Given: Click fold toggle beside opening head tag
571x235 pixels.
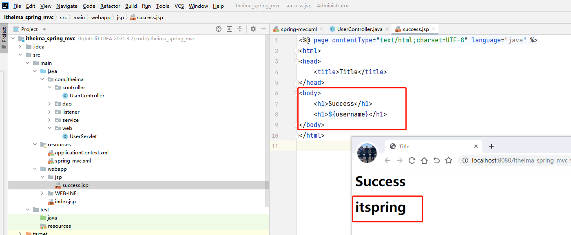Looking at the screenshot, I should [x=297, y=61].
